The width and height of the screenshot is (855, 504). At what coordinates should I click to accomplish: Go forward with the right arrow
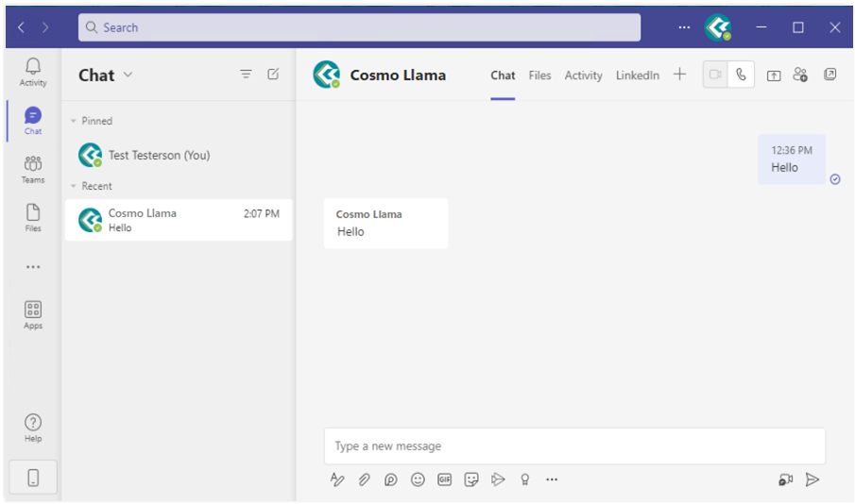coord(45,27)
